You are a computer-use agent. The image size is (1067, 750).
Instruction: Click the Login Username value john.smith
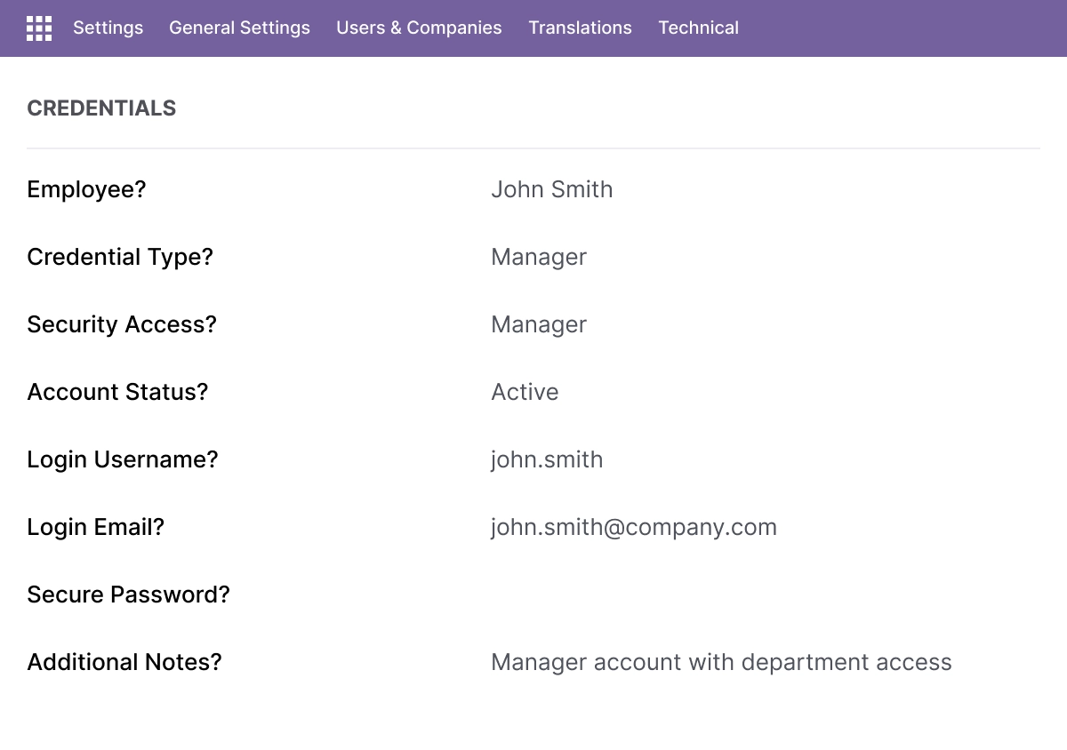pyautogui.click(x=547, y=459)
